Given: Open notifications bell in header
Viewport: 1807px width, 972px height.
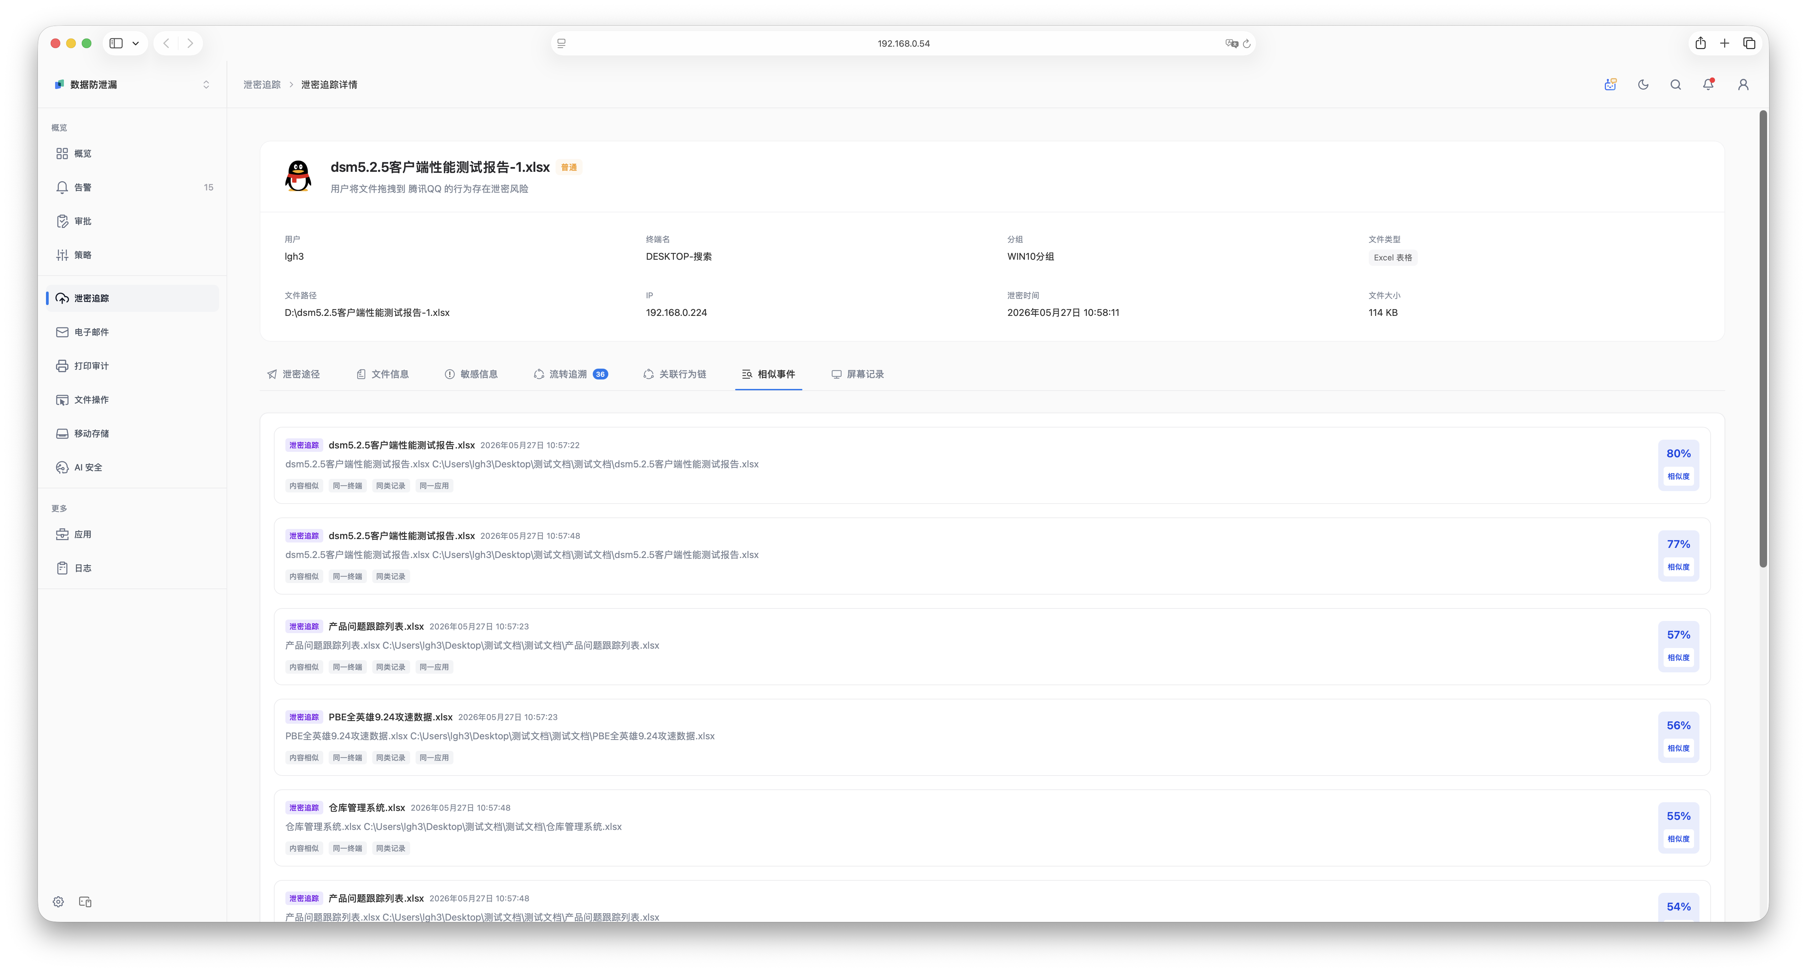Looking at the screenshot, I should tap(1708, 84).
